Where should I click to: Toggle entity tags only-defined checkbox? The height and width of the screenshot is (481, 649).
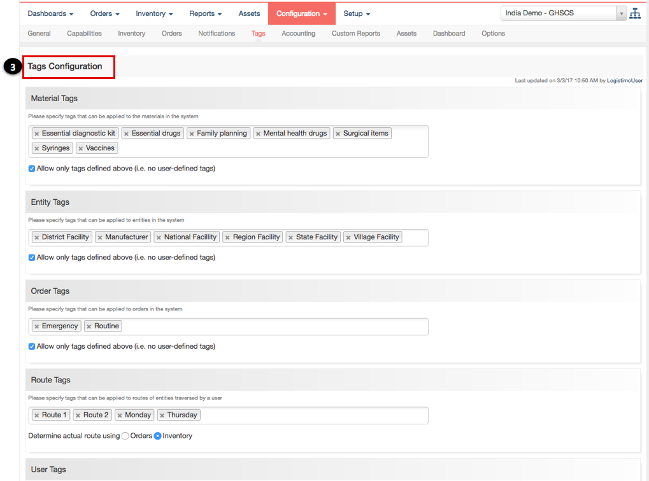click(32, 257)
